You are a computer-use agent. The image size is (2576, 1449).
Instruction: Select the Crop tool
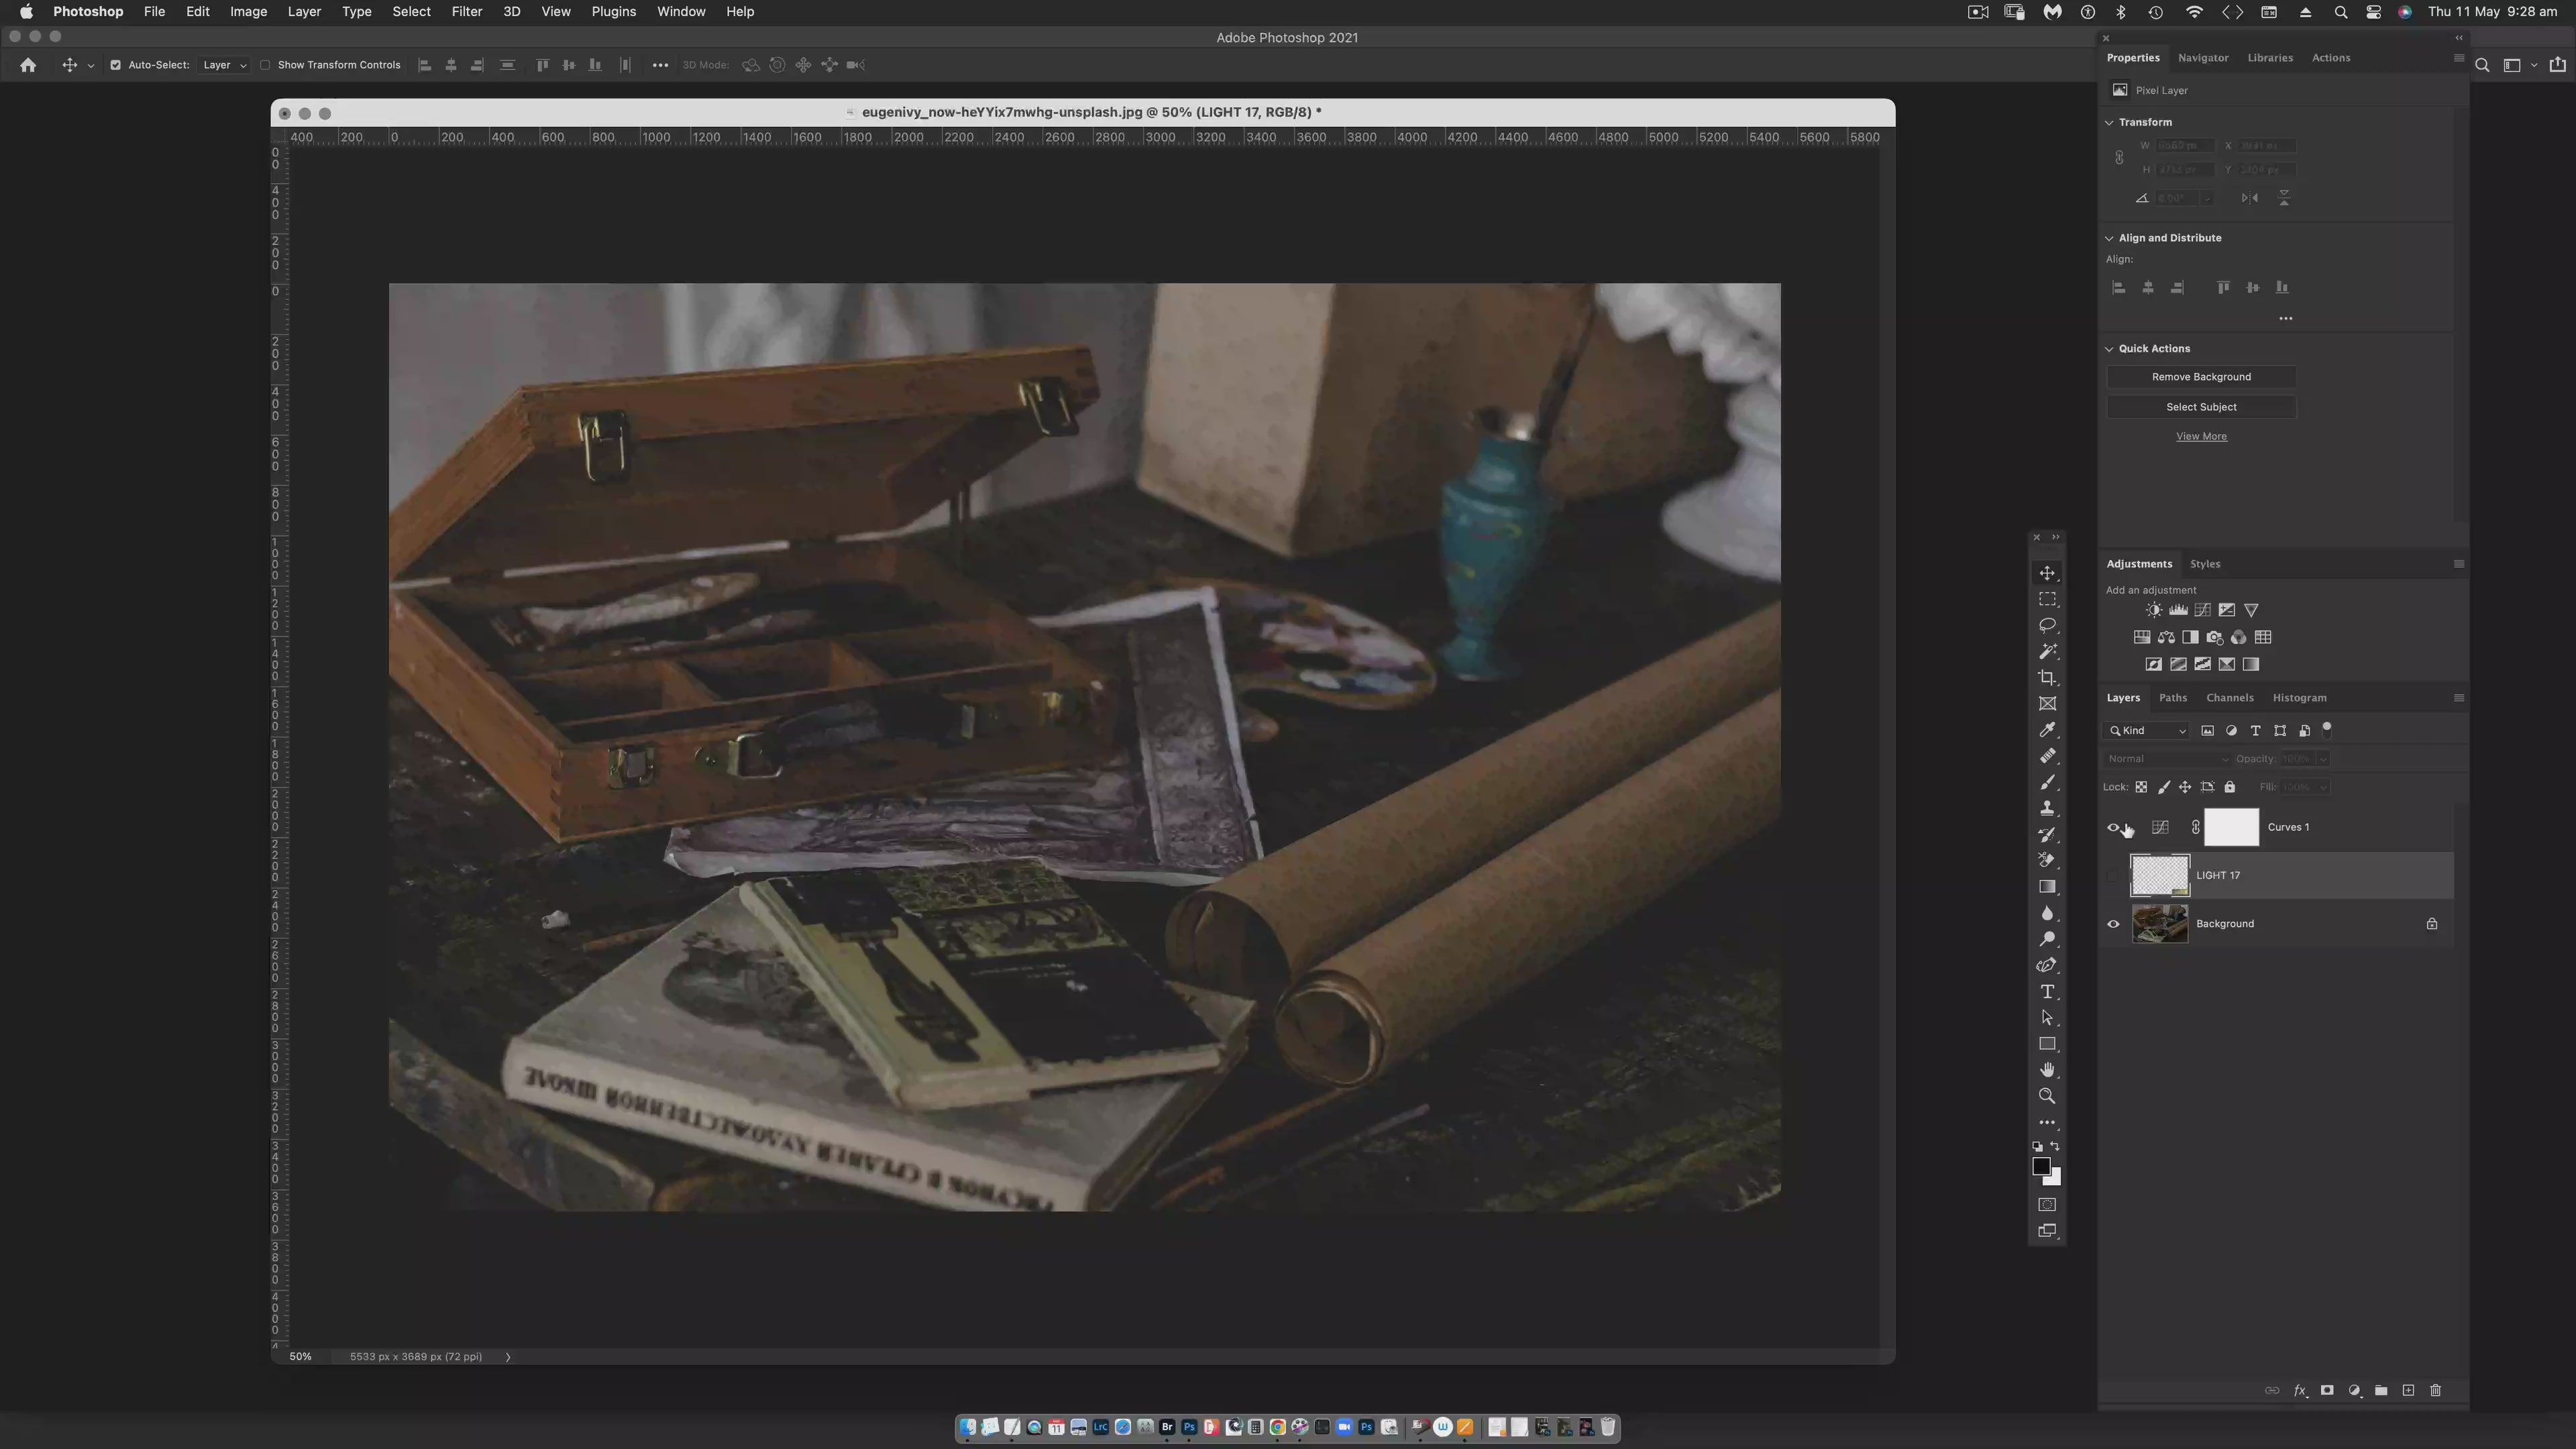click(2047, 678)
